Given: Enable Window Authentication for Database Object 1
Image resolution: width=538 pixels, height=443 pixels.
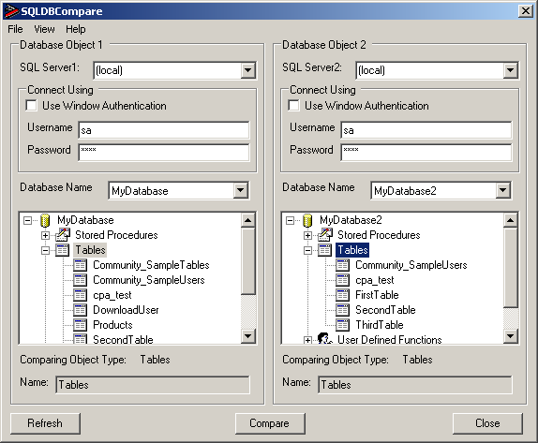Looking at the screenshot, I should click(32, 105).
